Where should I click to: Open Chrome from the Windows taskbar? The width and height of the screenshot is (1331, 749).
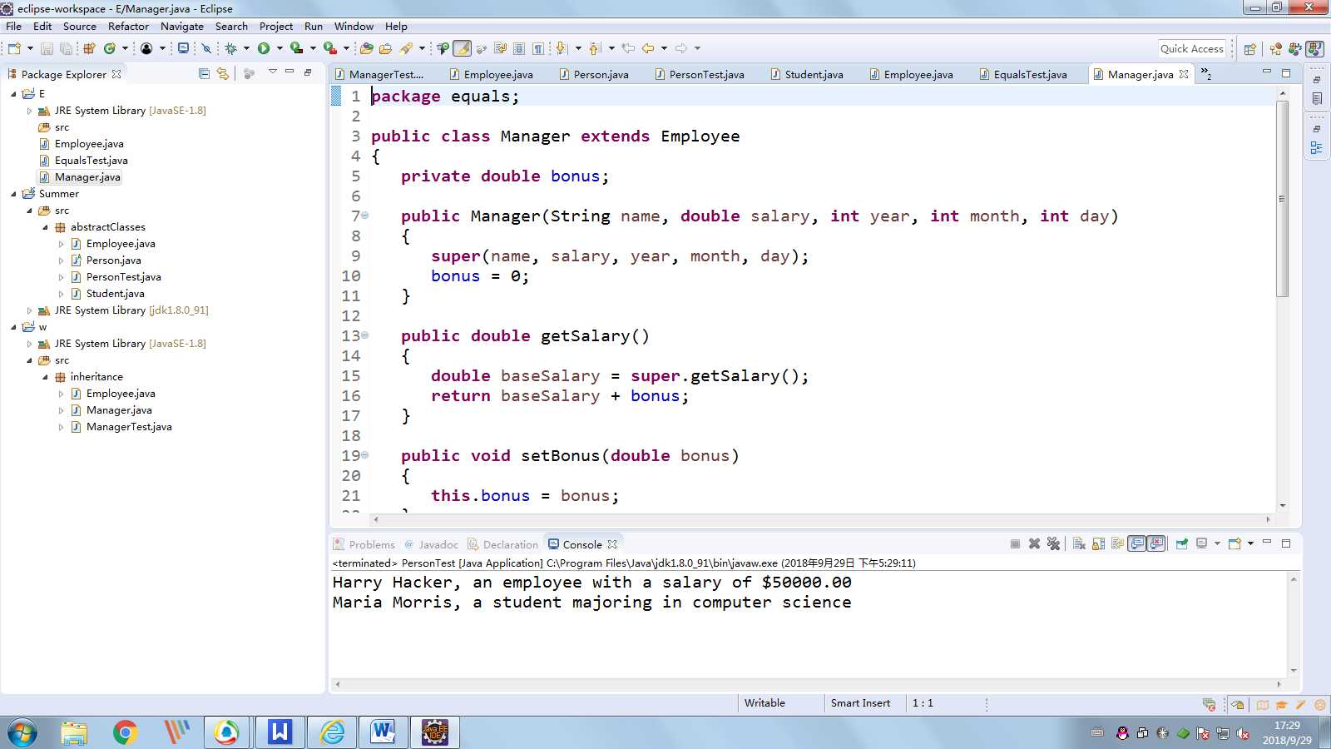[125, 732]
